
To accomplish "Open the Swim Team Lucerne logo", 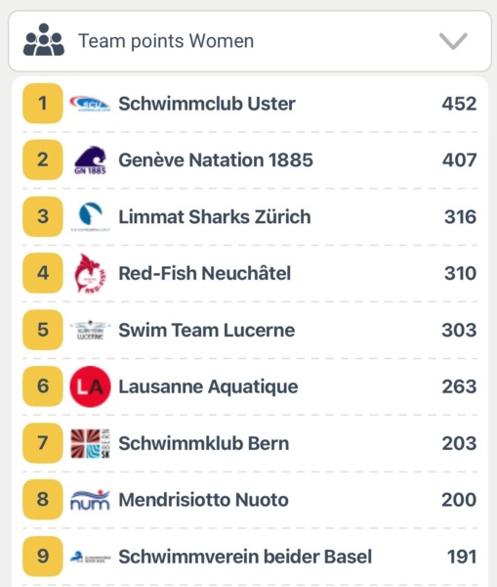I will coord(90,330).
